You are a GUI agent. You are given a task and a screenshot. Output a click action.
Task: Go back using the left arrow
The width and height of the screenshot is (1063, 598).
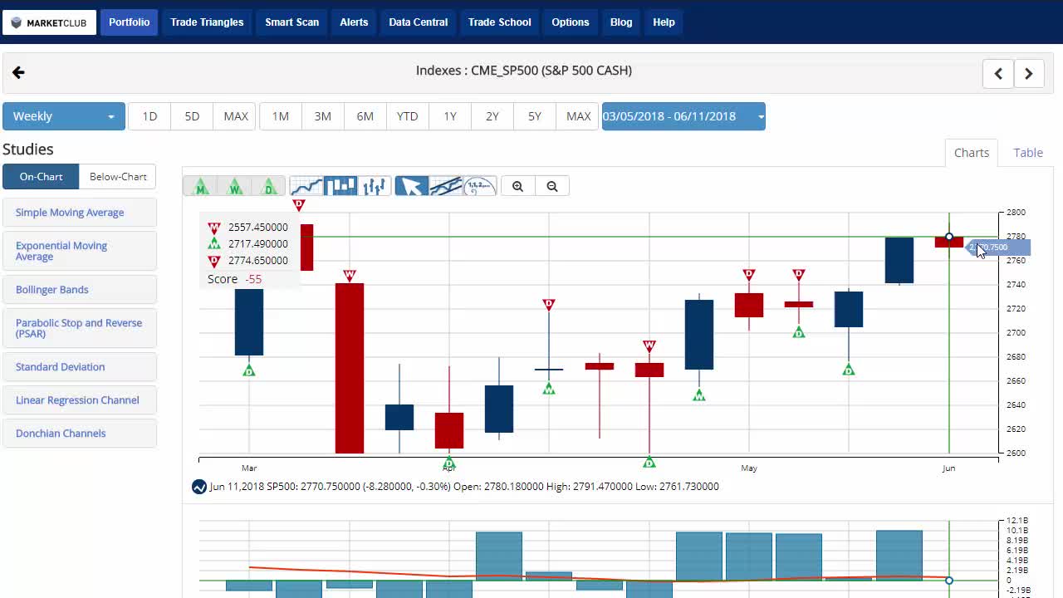(18, 73)
